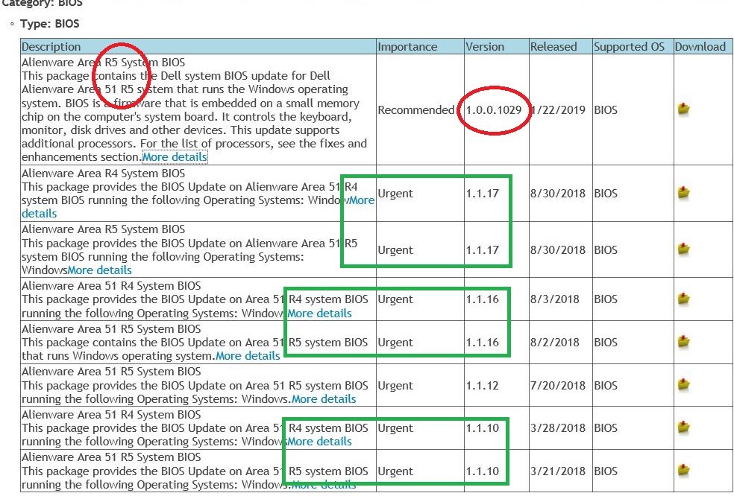
Task: Open More details for Area 51 R4 1.1.16
Action: click(x=319, y=314)
